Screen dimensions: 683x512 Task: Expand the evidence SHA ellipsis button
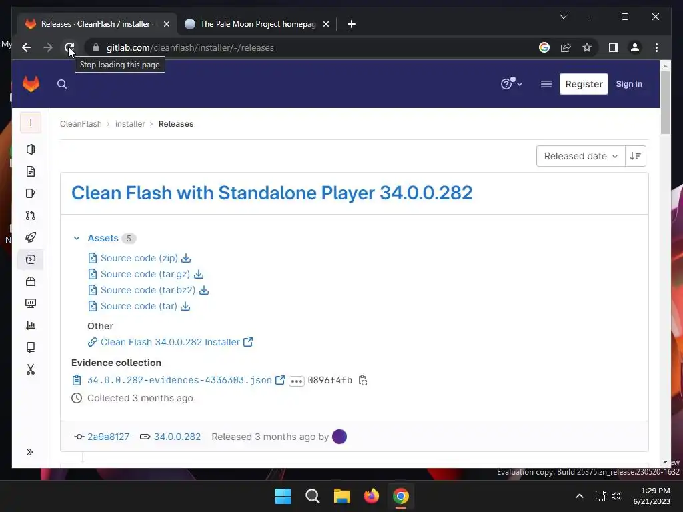(x=297, y=381)
